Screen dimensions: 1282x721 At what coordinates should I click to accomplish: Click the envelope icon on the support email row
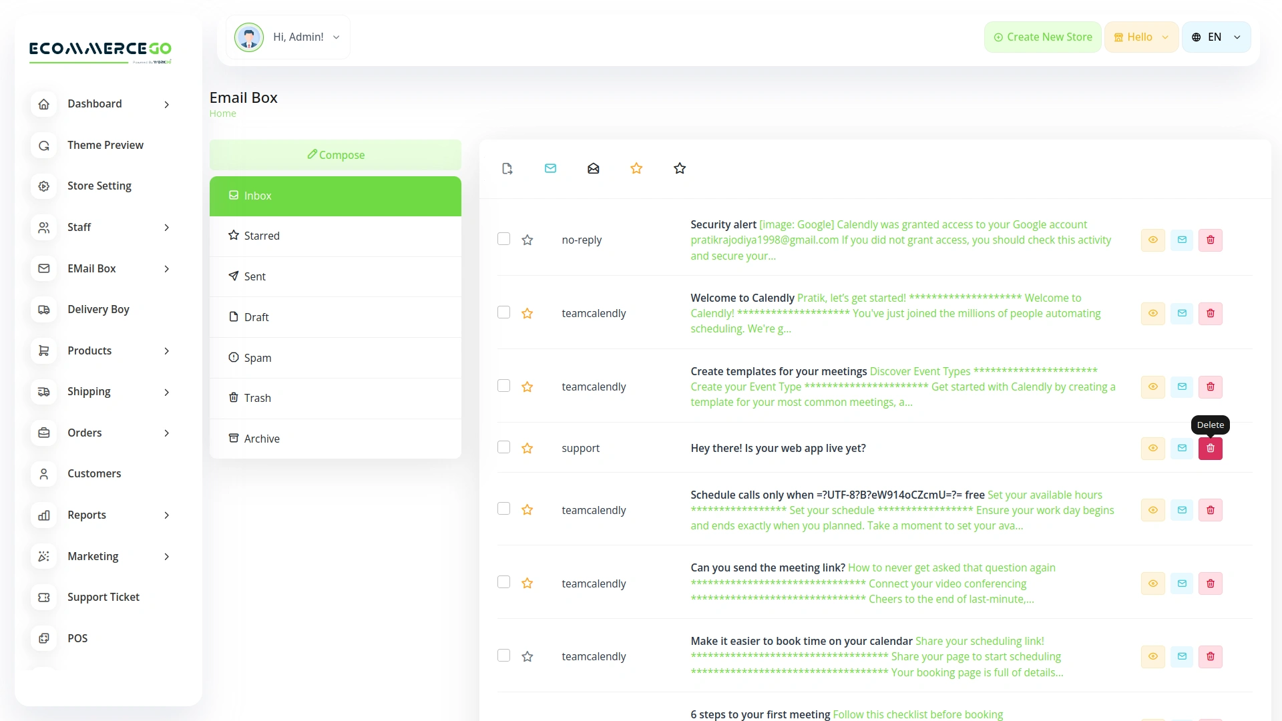(x=1182, y=448)
